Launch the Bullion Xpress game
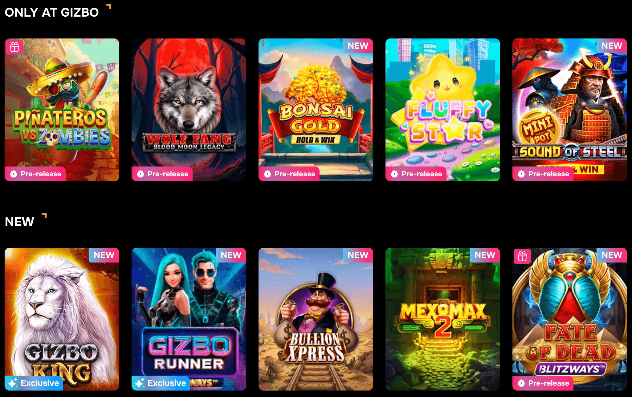The width and height of the screenshot is (632, 397). click(316, 319)
